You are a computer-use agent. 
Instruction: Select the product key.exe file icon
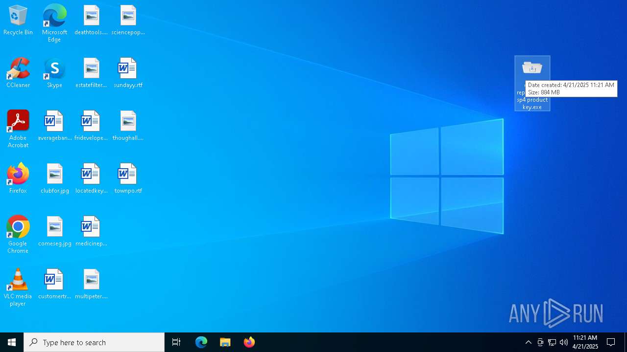pos(532,83)
